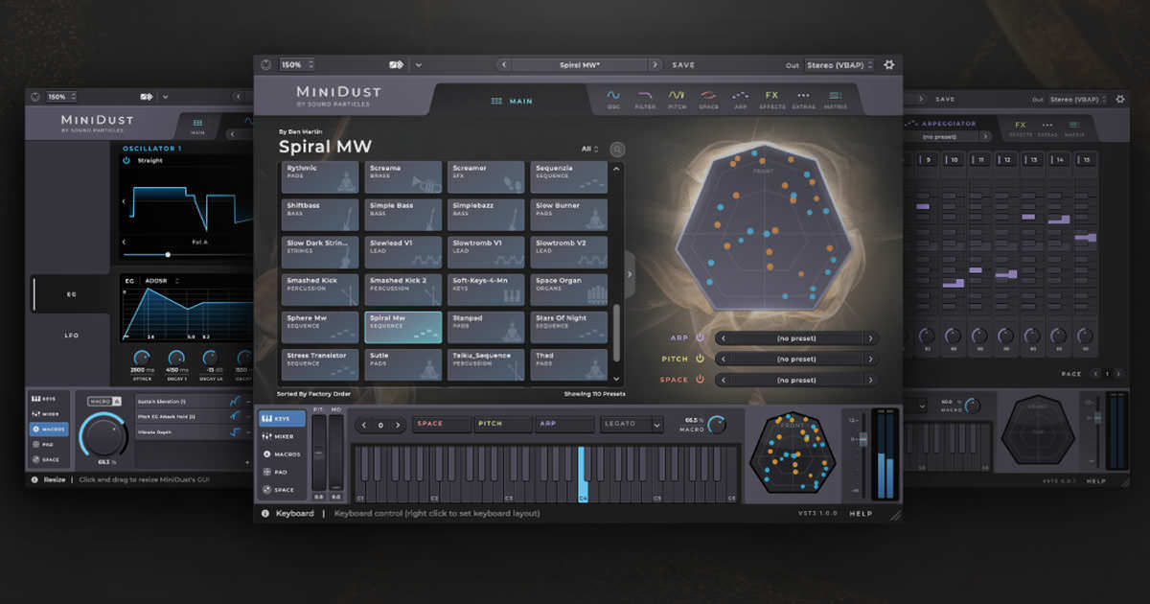The height and width of the screenshot is (604, 1150).
Task: Click the large macro knob in left window
Action: click(x=103, y=436)
